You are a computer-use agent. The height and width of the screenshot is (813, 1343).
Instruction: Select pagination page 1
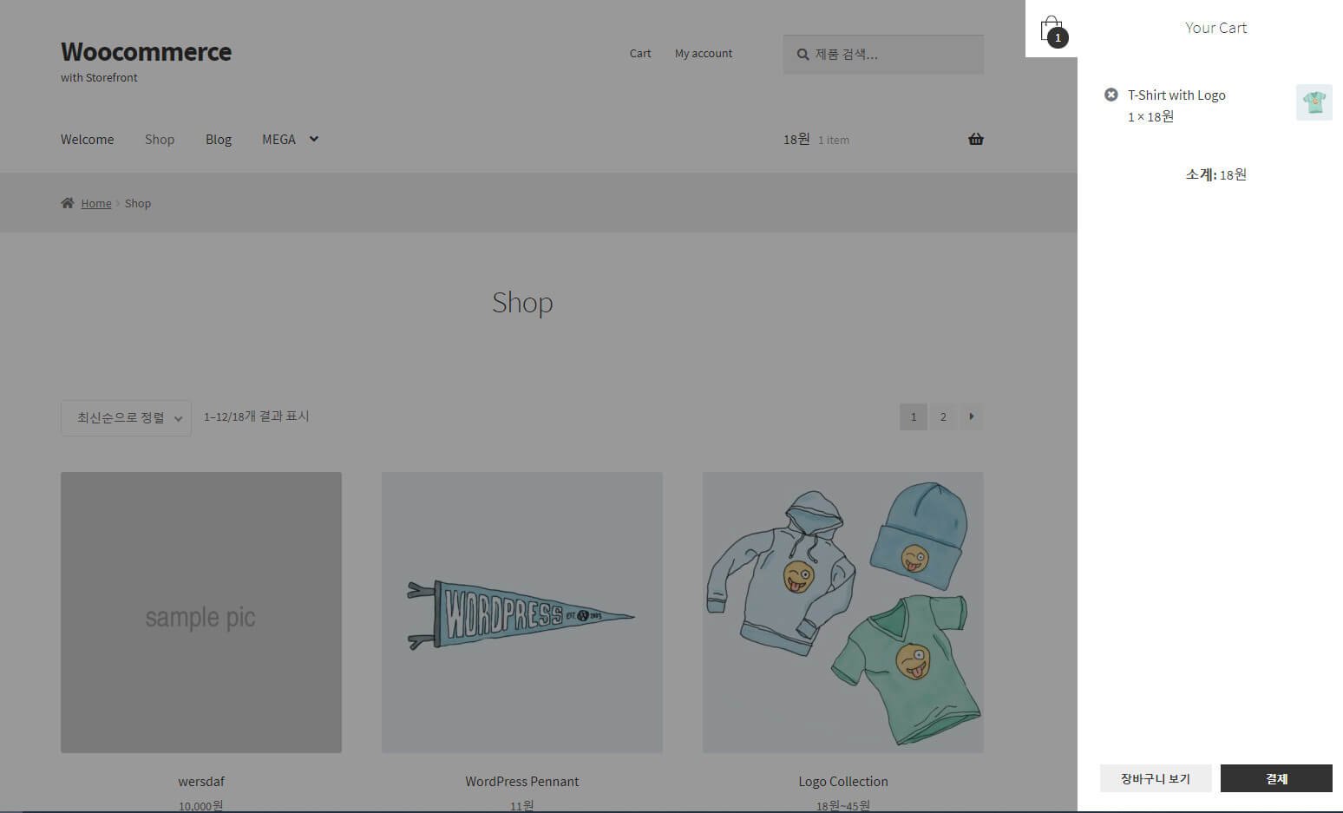tap(914, 416)
